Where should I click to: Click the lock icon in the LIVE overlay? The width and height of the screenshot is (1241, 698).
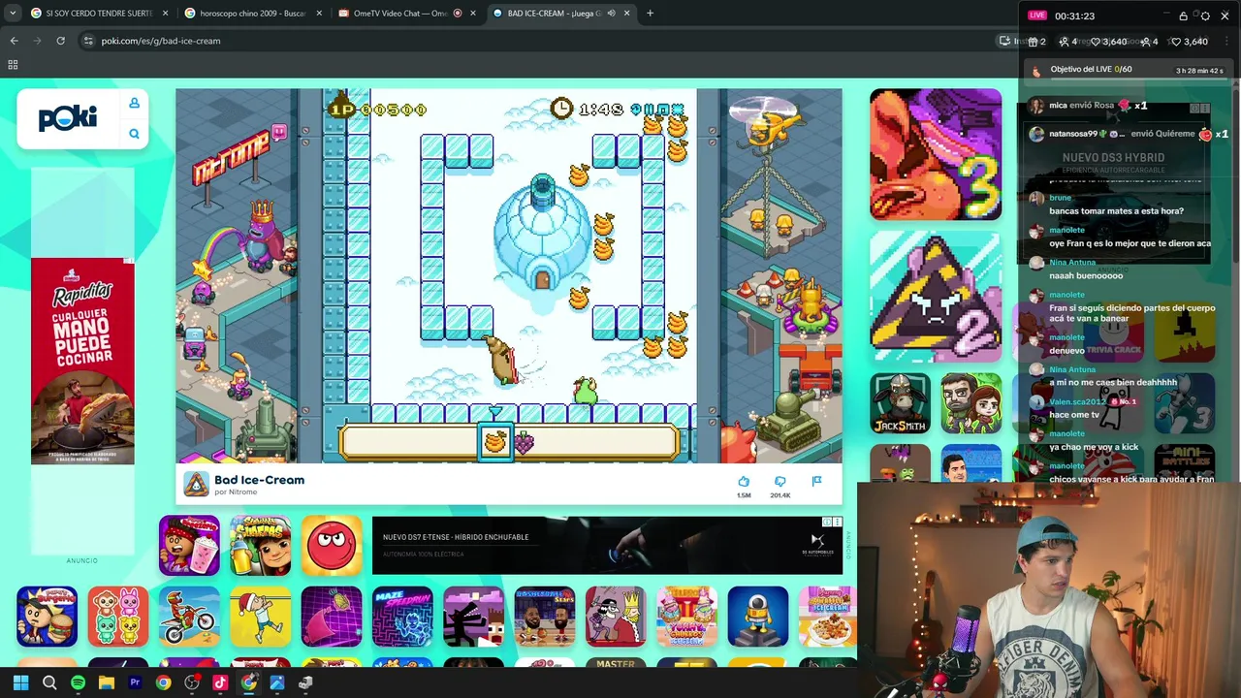pos(1183,16)
